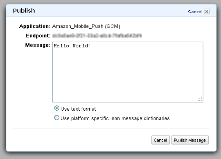221x159 pixels.
Task: Click the Cancel link in the dialog header
Action: click(x=195, y=12)
